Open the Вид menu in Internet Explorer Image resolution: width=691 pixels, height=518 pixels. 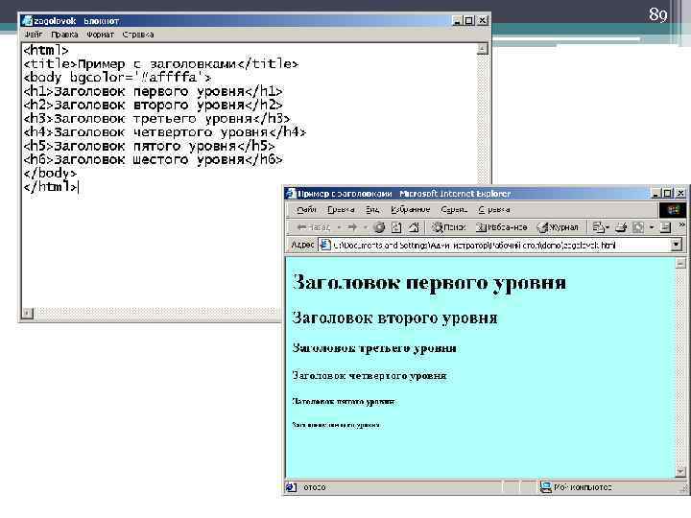[x=372, y=210]
